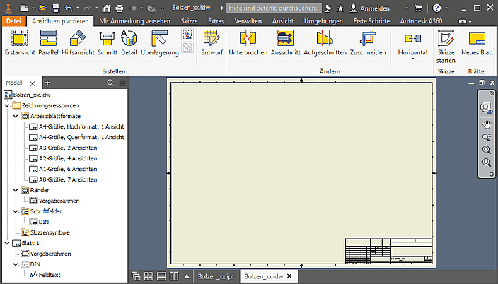Click the Ausschnitt break-out tool
This screenshot has height=284, width=498.
click(x=285, y=43)
